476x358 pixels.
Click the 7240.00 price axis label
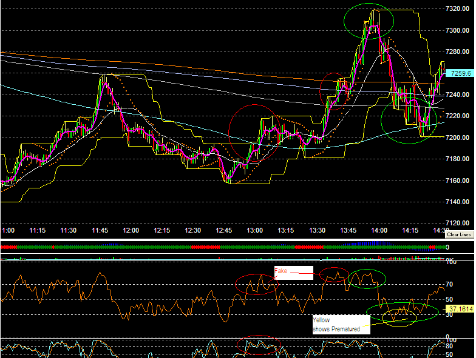[x=457, y=94]
